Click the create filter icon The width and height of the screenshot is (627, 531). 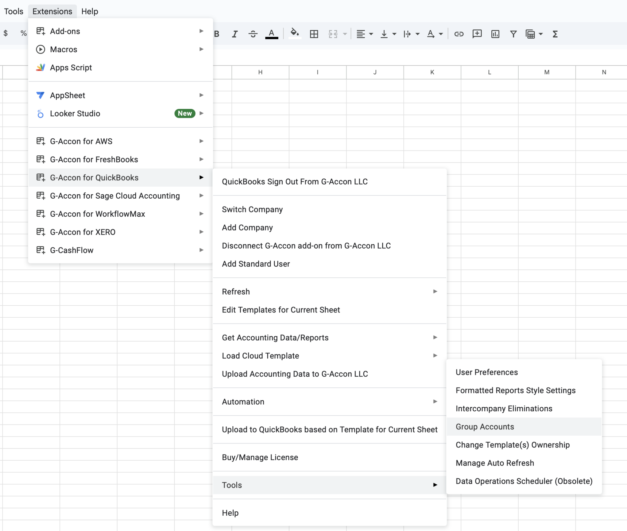point(513,34)
